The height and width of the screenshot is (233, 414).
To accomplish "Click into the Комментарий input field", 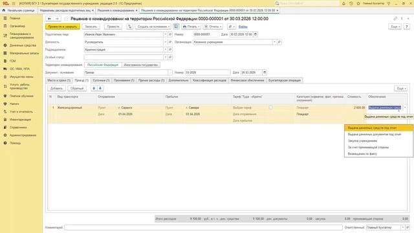I will tap(203, 227).
